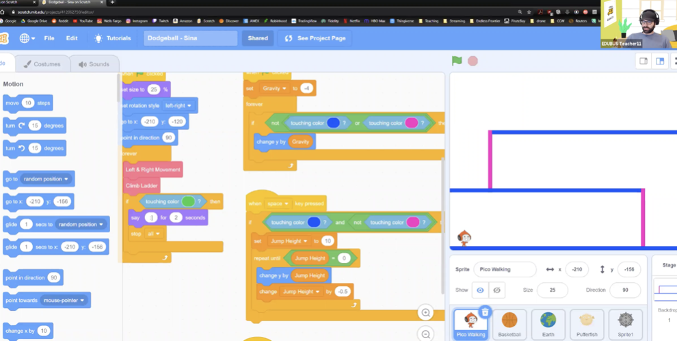Open the stop all dropdown

click(x=153, y=234)
